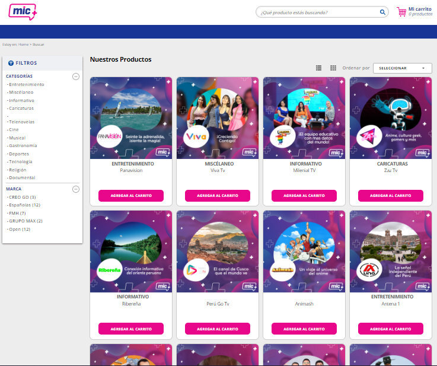
Task: Open the Perú Go Tv product thumbnail
Action: tap(218, 252)
